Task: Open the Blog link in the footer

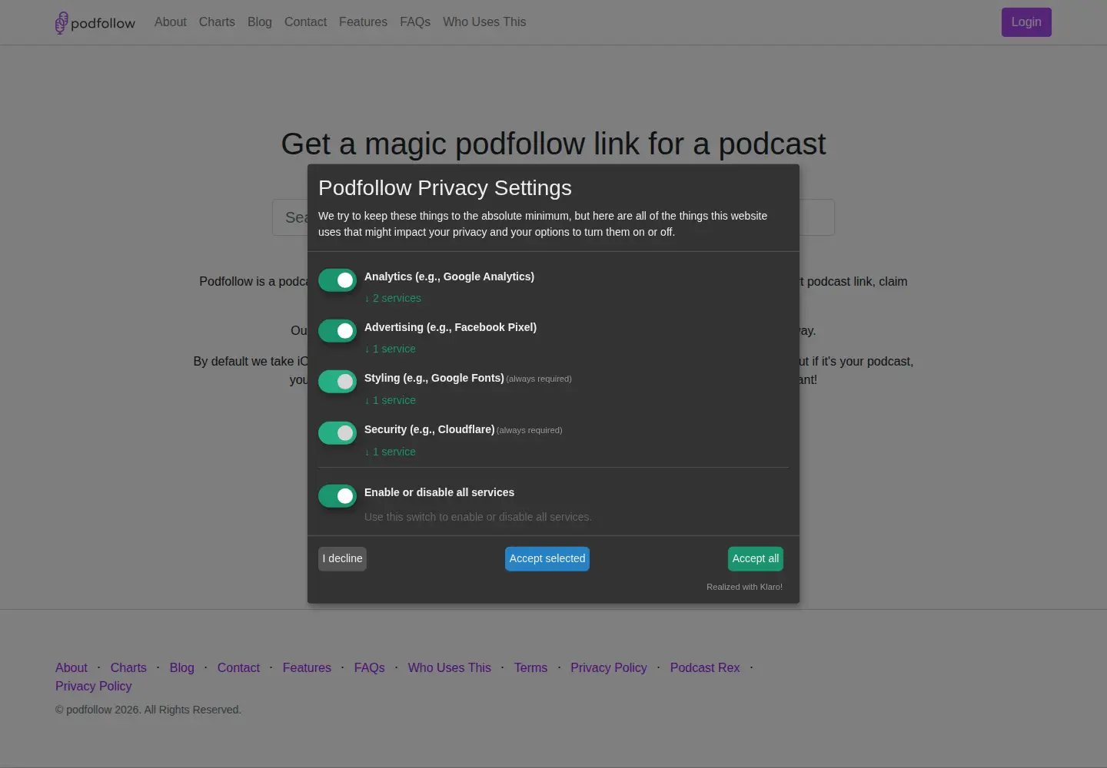Action: click(x=182, y=668)
